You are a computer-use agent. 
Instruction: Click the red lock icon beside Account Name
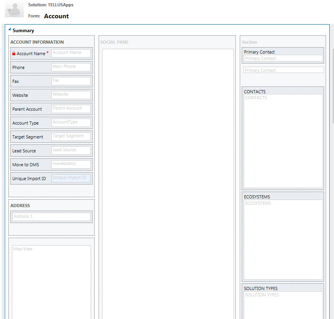tap(14, 54)
